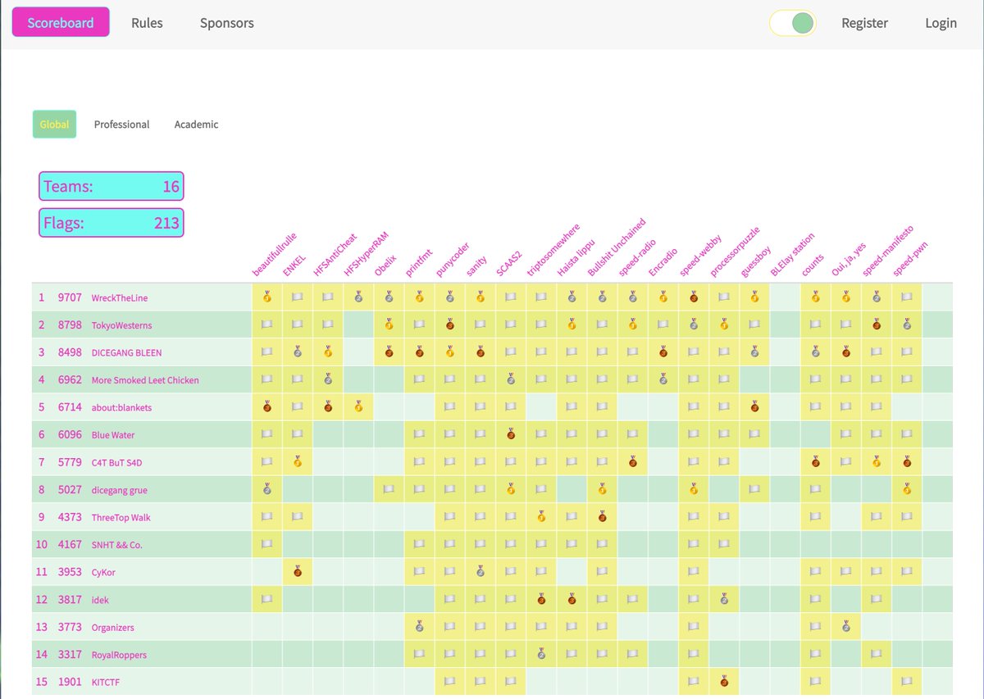Viewport: 984px width, 699px height.
Task: Click More Smoked Leet Chicken's Encradio silver medal
Action: click(x=663, y=380)
